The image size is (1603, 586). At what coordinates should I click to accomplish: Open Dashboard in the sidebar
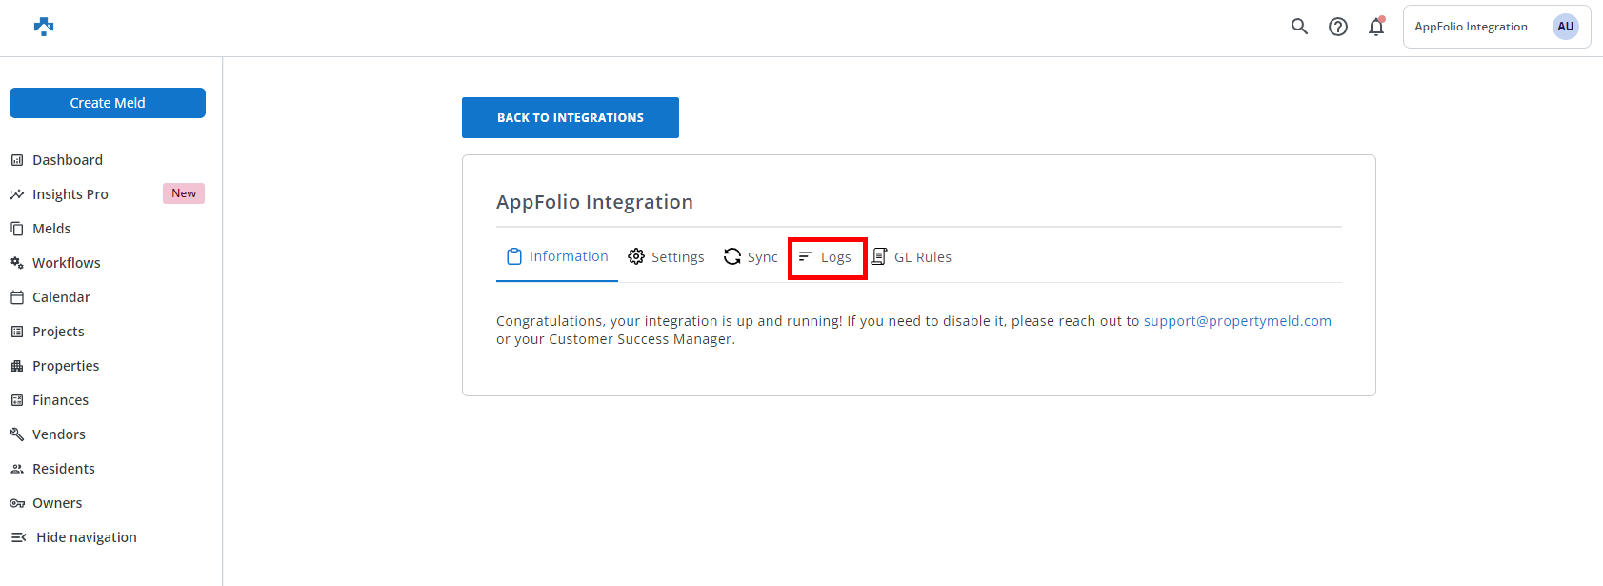pyautogui.click(x=67, y=160)
